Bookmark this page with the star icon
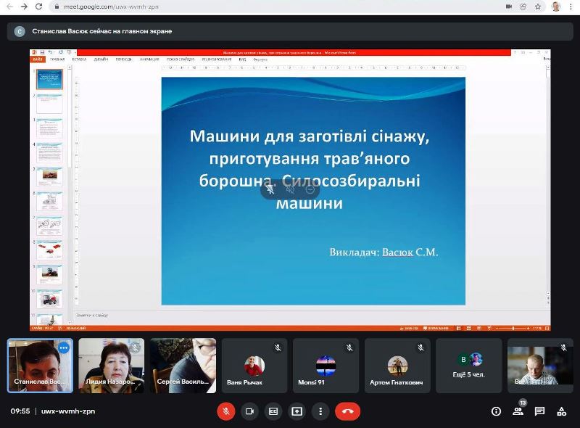This screenshot has height=428, width=580. (x=538, y=7)
